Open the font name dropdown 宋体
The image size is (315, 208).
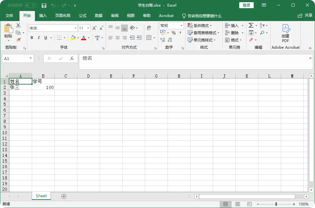tap(75, 28)
